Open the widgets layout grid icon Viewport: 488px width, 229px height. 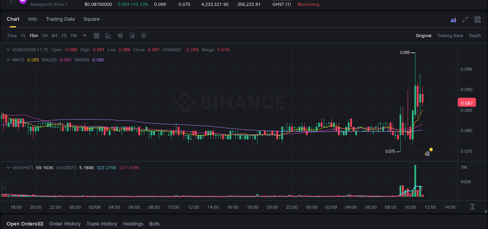pos(477,19)
